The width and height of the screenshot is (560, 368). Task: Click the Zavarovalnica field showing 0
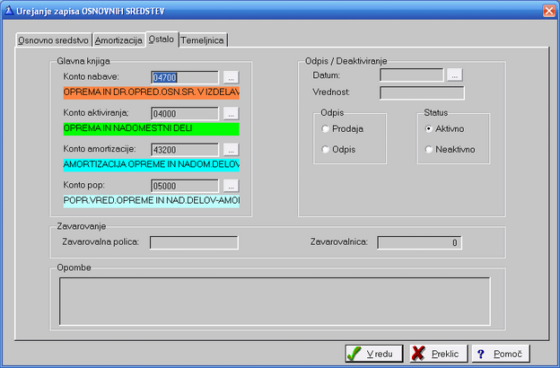pyautogui.click(x=419, y=242)
